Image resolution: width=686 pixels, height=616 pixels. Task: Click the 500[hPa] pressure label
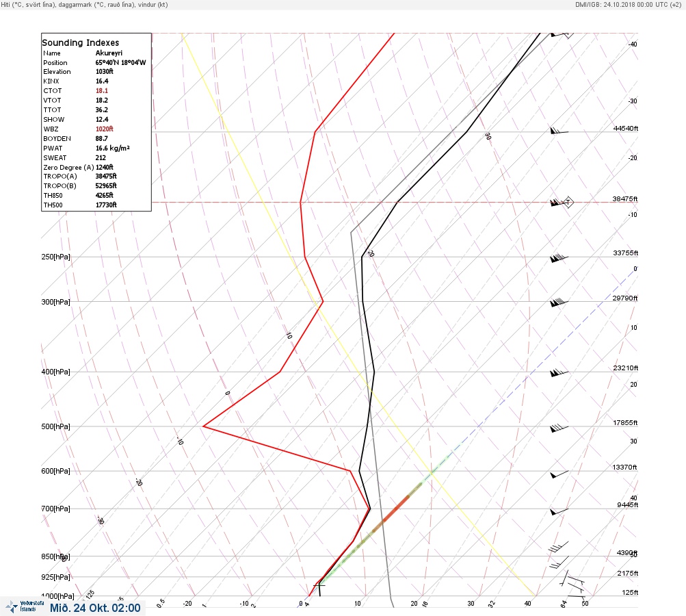pyautogui.click(x=55, y=426)
